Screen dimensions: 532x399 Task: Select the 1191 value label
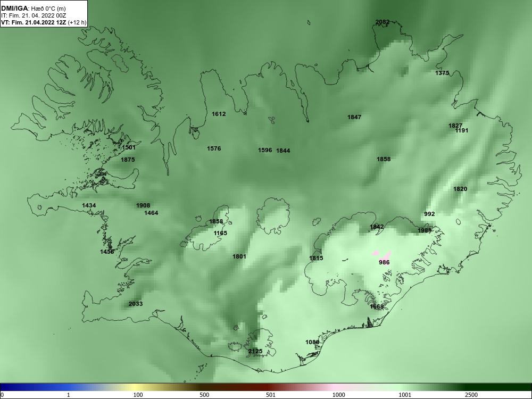462,131
